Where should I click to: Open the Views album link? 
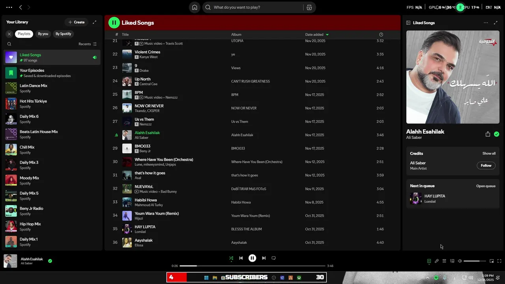coord(236,68)
